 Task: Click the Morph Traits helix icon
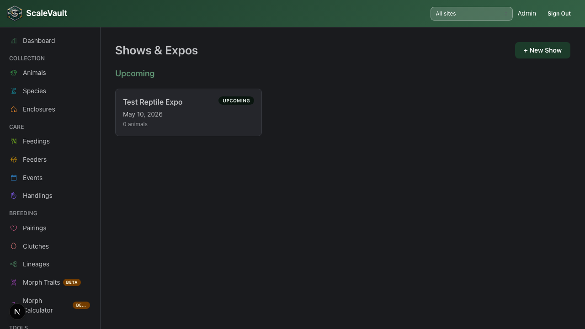tap(14, 282)
